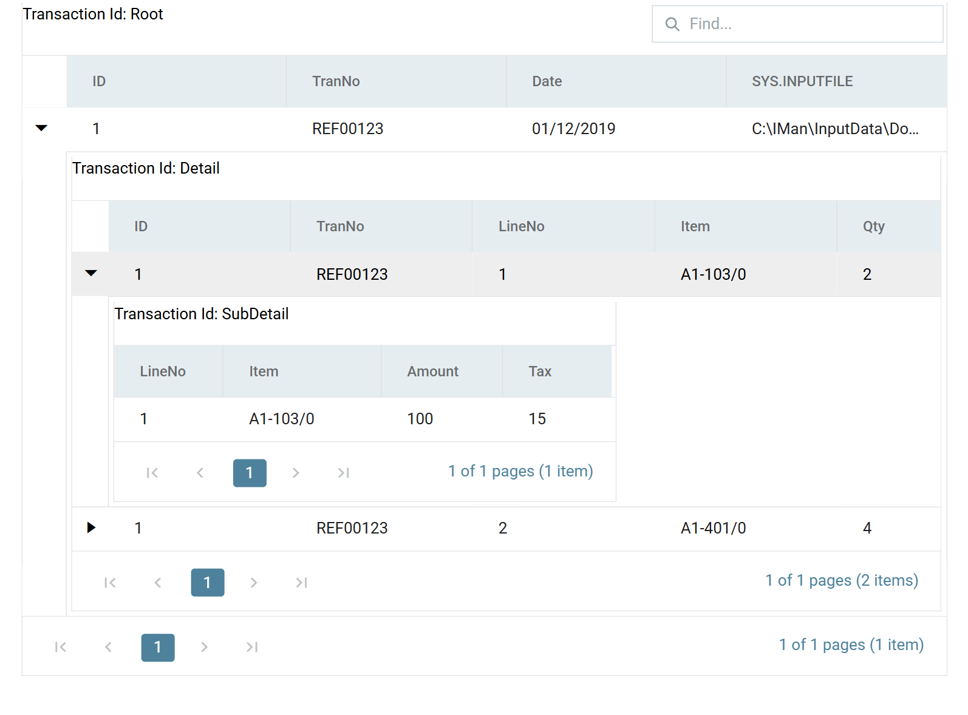The image size is (968, 715).
Task: Go to next page in Root bottom pager
Action: pyautogui.click(x=204, y=647)
